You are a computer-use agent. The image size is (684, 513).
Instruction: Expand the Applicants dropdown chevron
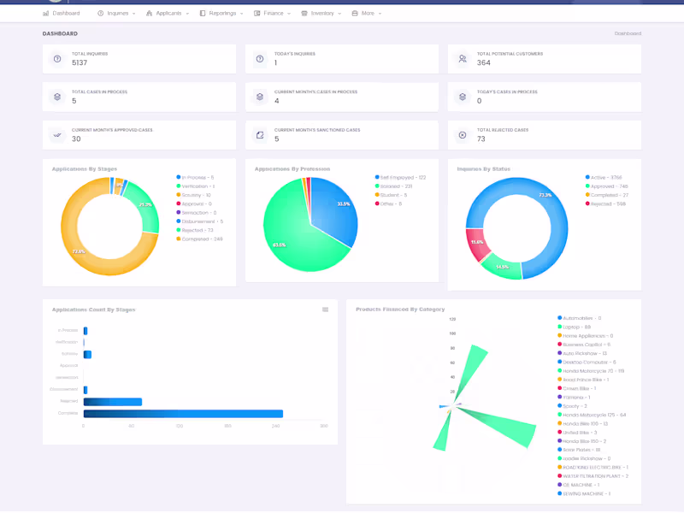tap(187, 14)
